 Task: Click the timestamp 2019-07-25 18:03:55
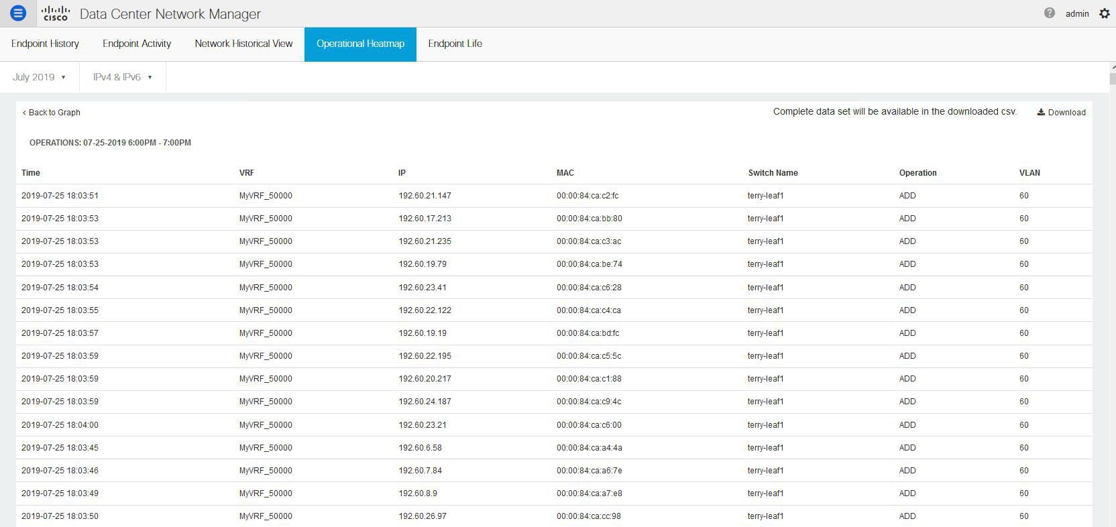coord(60,310)
